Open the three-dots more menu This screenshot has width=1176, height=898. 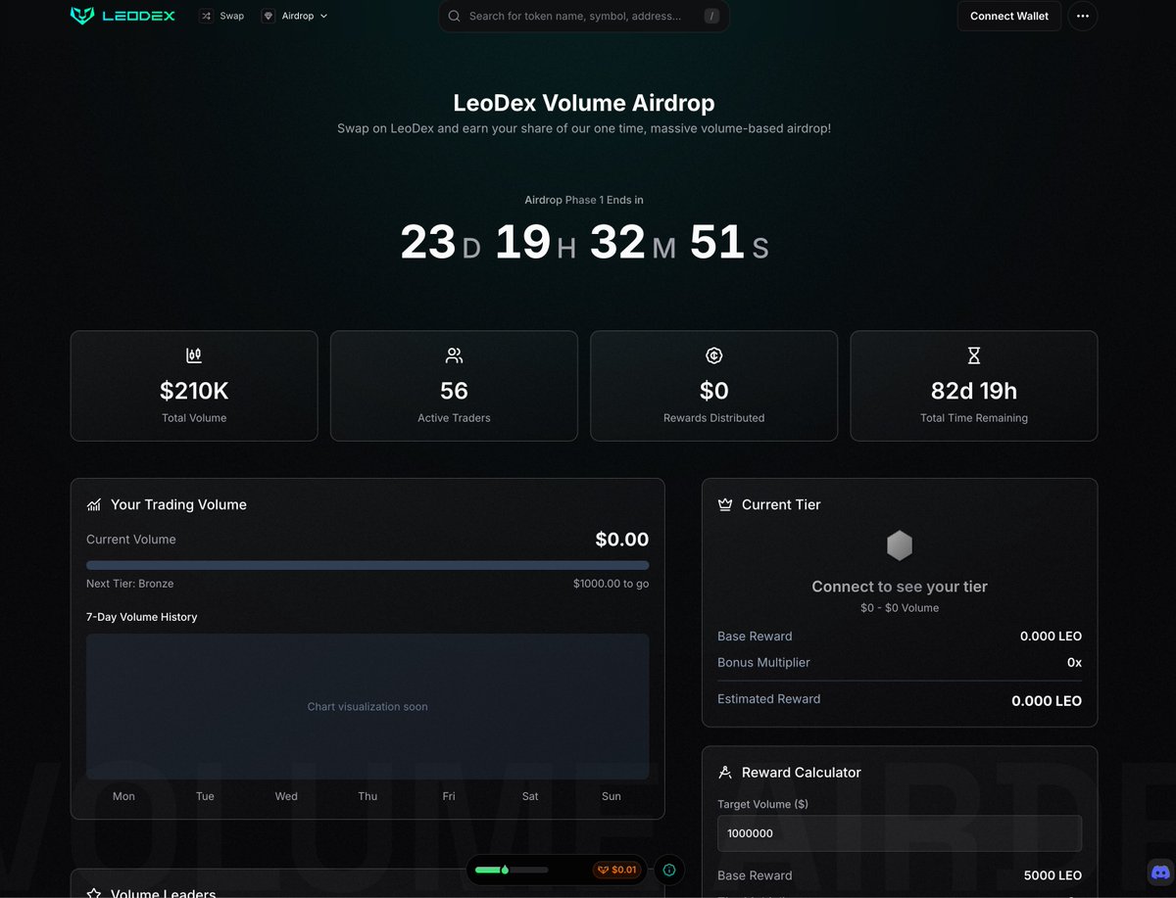pyautogui.click(x=1082, y=16)
